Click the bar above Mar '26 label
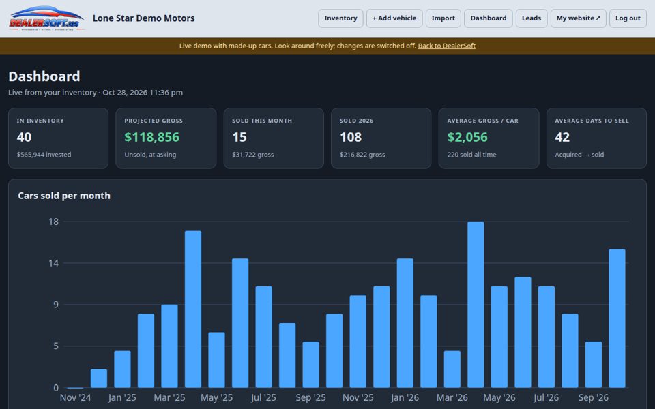 tap(452, 369)
